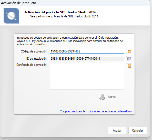Open the Ayuda help button
152x140 pixels.
pyautogui.click(x=117, y=131)
